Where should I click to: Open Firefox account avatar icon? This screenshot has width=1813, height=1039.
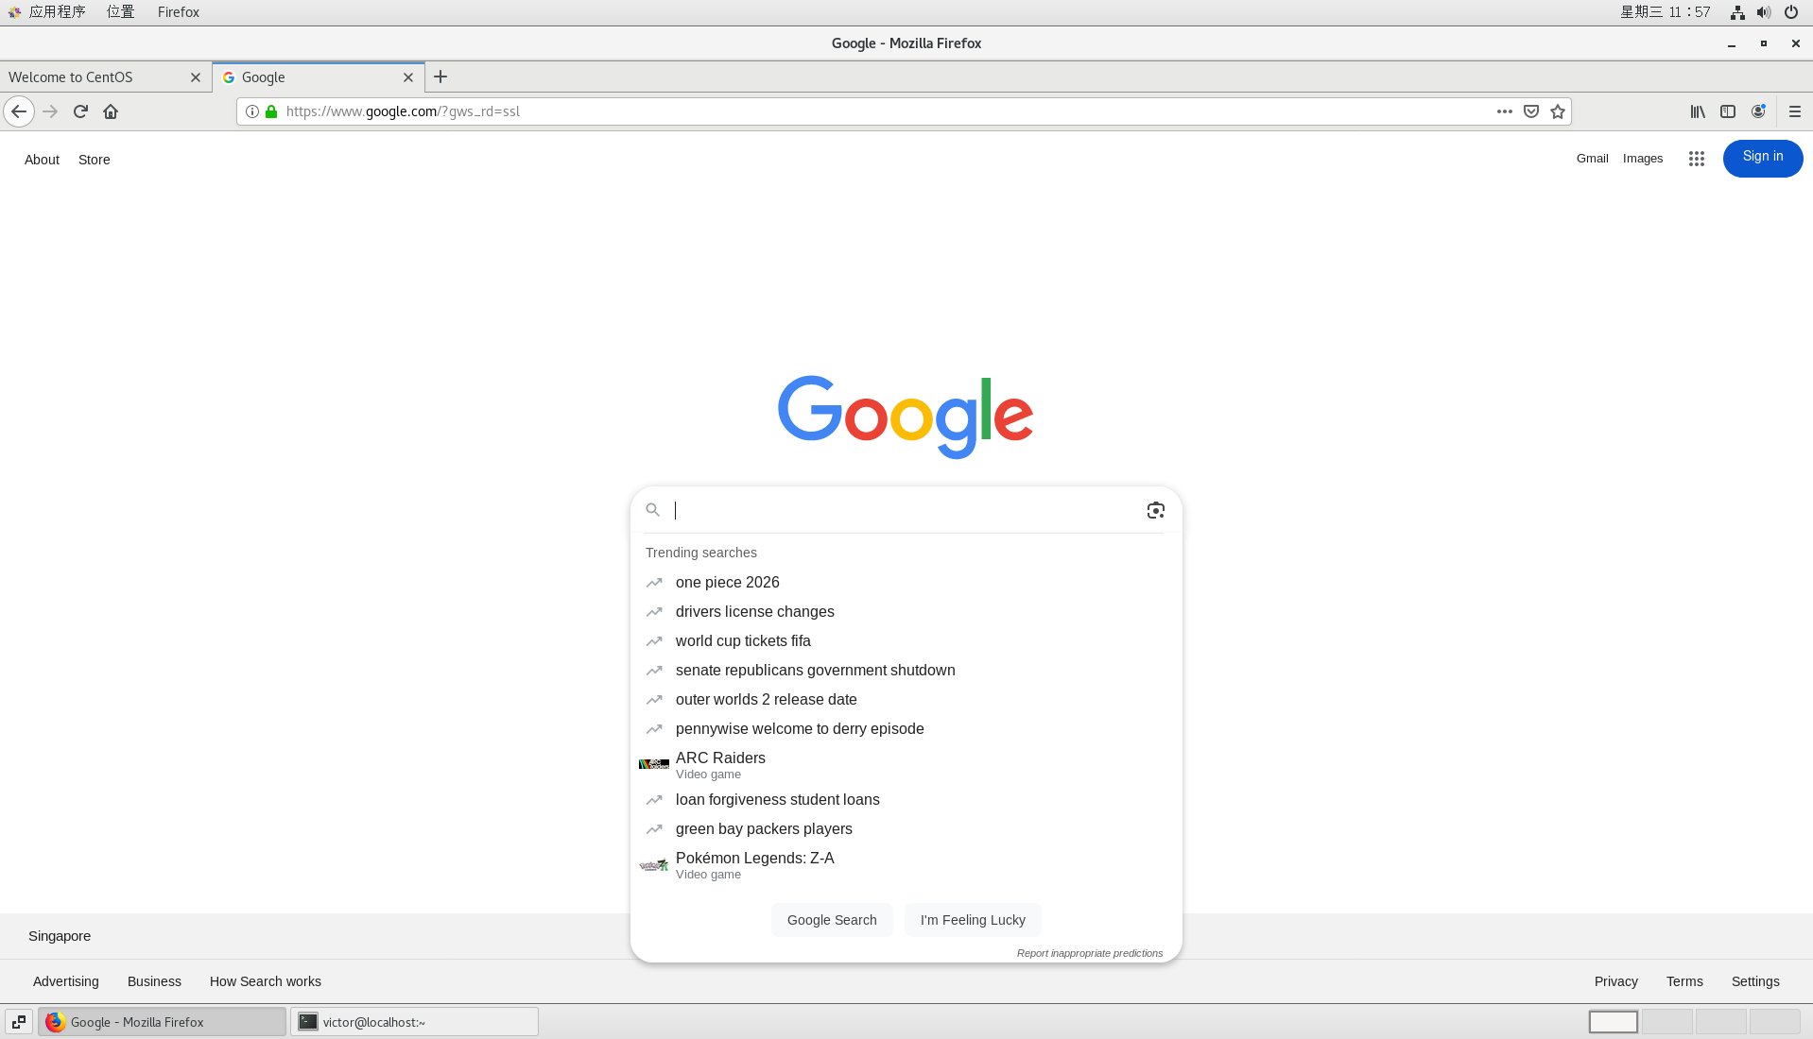(x=1758, y=111)
